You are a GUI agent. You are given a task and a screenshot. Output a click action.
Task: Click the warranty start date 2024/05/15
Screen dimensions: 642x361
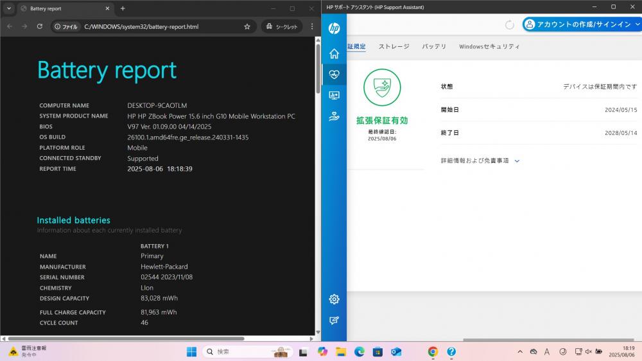(621, 110)
